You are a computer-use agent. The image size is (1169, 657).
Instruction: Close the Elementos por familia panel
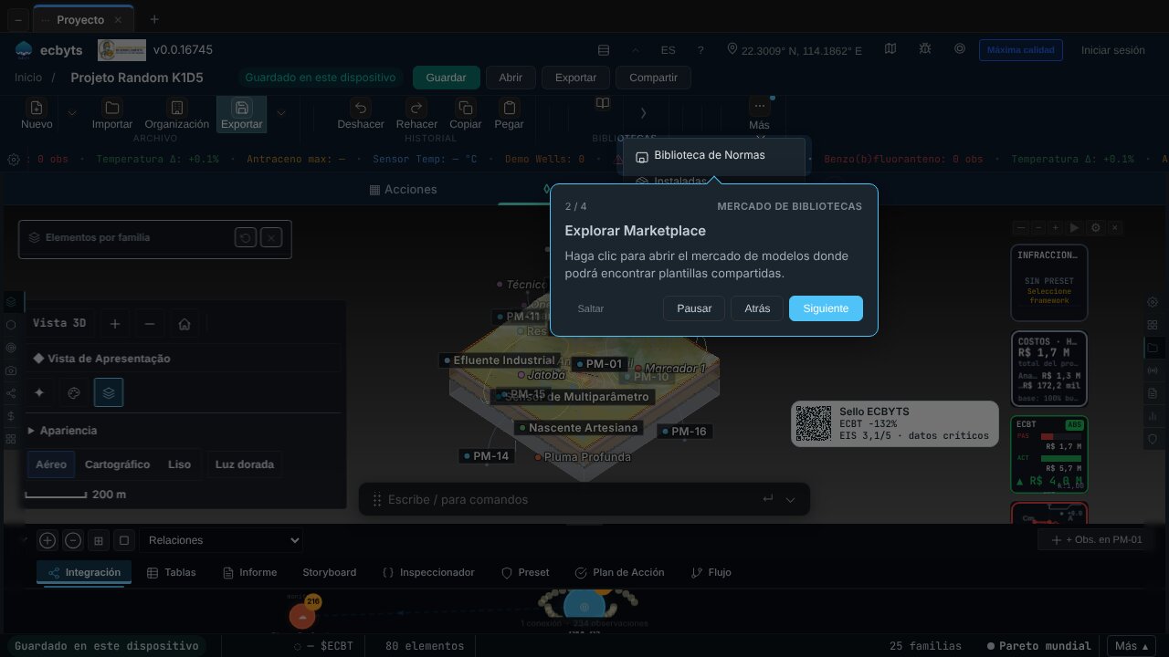271,238
